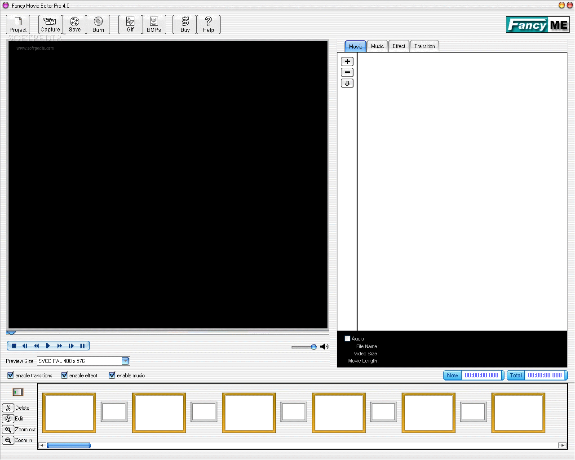The height and width of the screenshot is (460, 575).
Task: Switch to the Effect tab
Action: tap(399, 46)
